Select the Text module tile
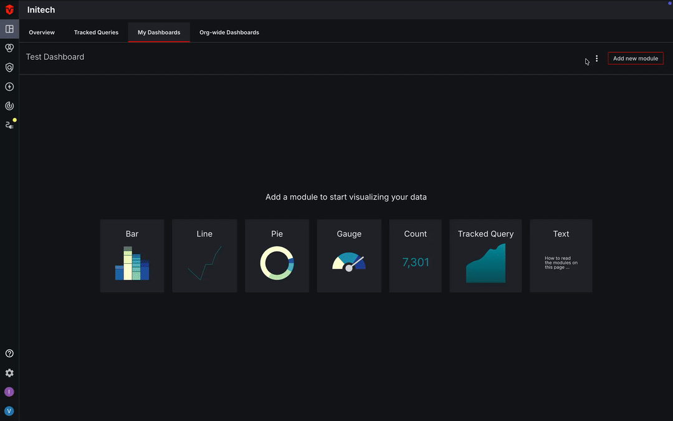673x421 pixels. coord(561,255)
